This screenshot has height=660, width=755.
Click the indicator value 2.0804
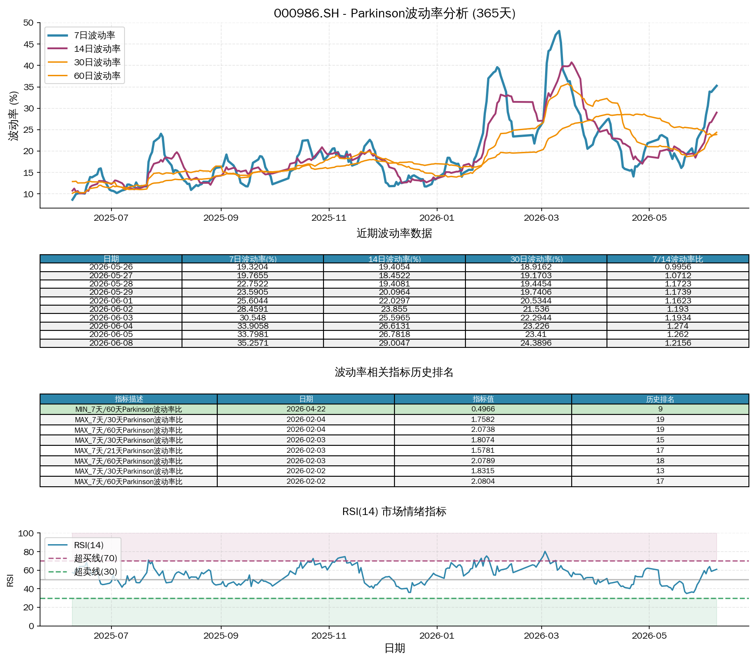(483, 482)
